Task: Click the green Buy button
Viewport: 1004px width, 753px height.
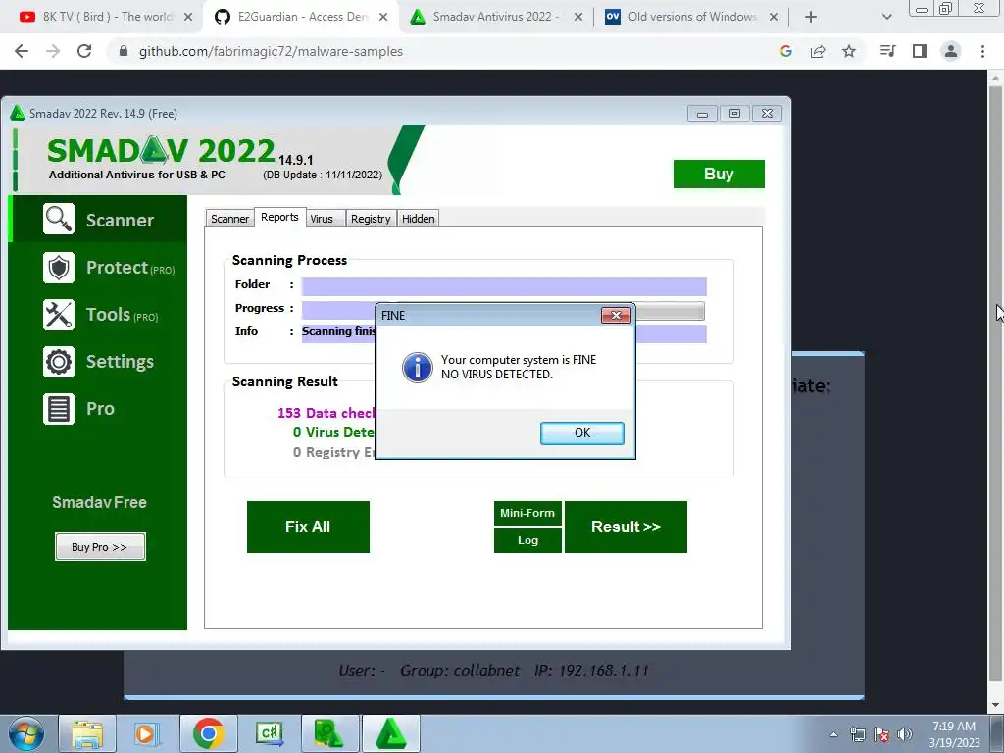Action: (719, 174)
